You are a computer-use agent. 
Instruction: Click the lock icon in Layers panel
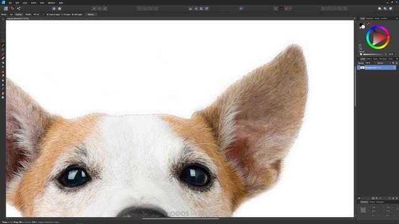[397, 63]
